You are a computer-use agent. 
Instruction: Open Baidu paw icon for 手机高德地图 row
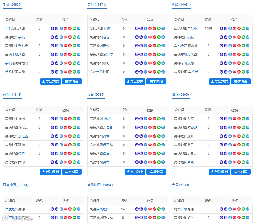click(52, 28)
